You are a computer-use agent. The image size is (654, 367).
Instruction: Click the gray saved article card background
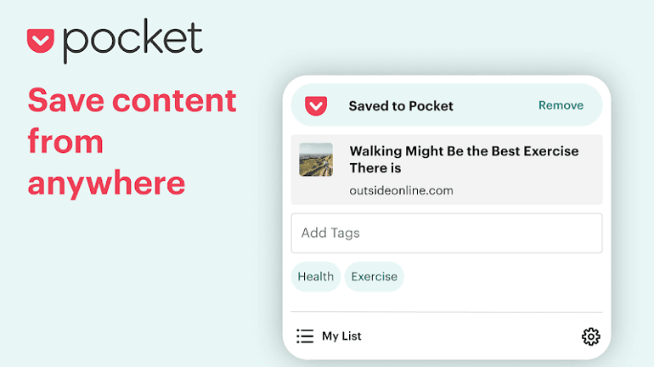pos(447,170)
